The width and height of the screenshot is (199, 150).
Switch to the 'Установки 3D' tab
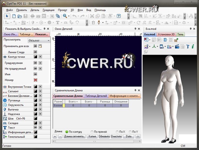166,34
